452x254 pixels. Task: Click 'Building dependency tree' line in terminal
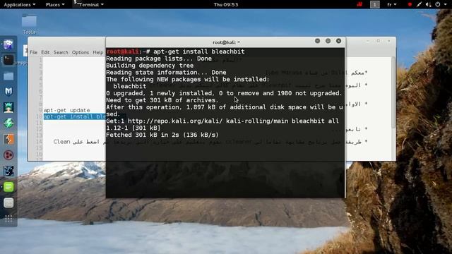pyautogui.click(x=150, y=66)
